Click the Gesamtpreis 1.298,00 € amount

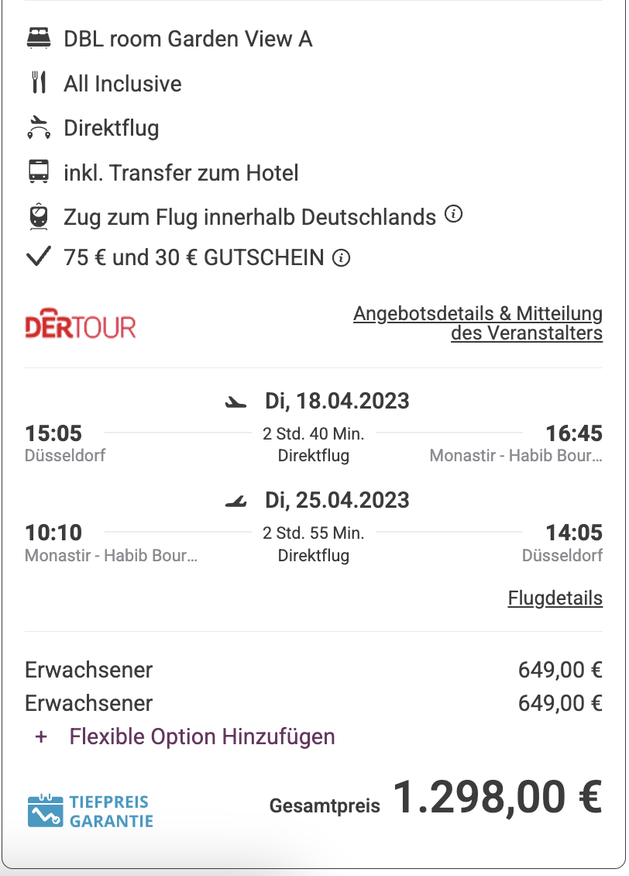coord(498,797)
